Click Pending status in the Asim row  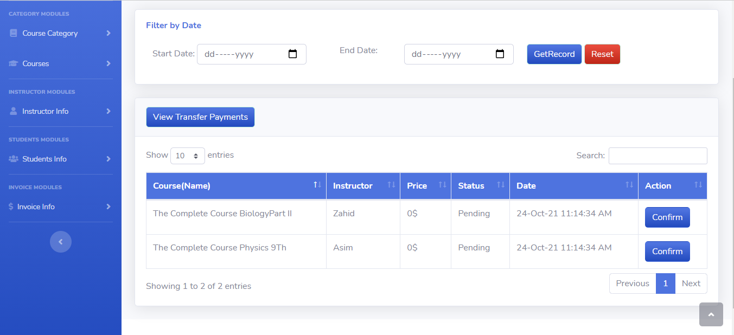pyautogui.click(x=474, y=248)
